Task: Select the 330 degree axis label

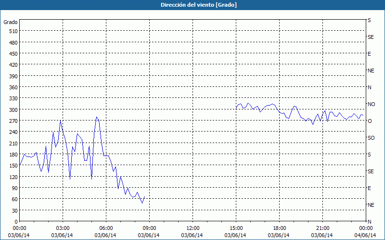Action: [13, 98]
